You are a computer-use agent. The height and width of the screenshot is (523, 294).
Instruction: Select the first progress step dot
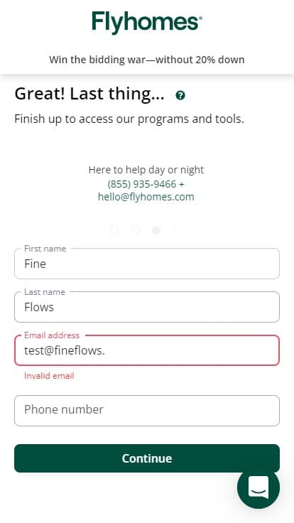[x=114, y=230]
